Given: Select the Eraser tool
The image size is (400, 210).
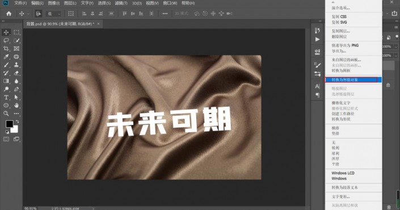Looking at the screenshot, I should 16,73.
